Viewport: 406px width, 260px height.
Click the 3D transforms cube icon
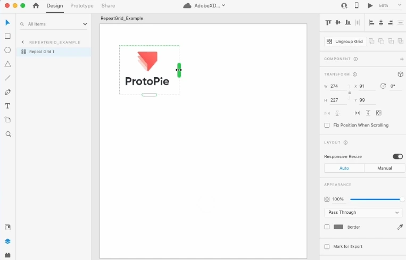coord(400,74)
